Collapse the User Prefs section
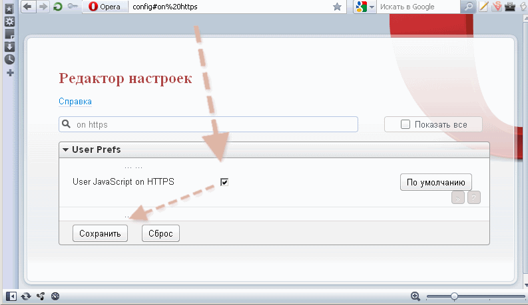Viewport: 528px width, 305px height. (66, 150)
